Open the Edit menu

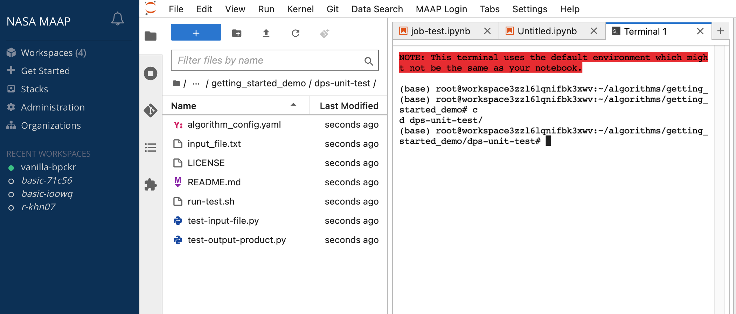(x=204, y=9)
